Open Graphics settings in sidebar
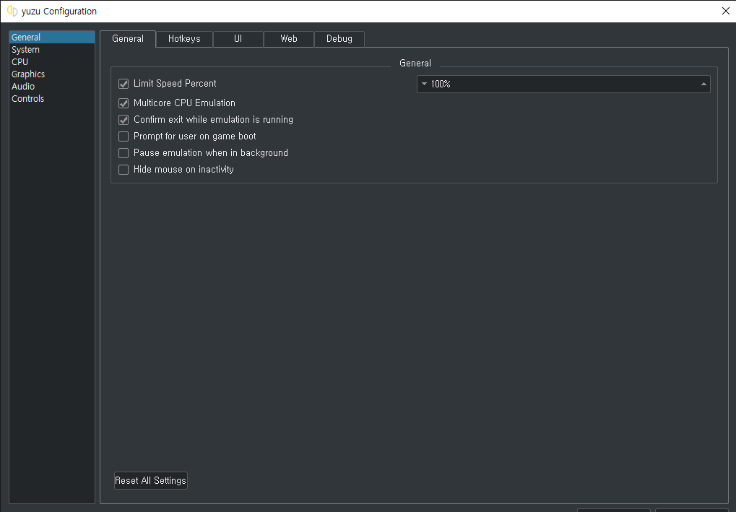This screenshot has width=736, height=512. pyautogui.click(x=51, y=74)
